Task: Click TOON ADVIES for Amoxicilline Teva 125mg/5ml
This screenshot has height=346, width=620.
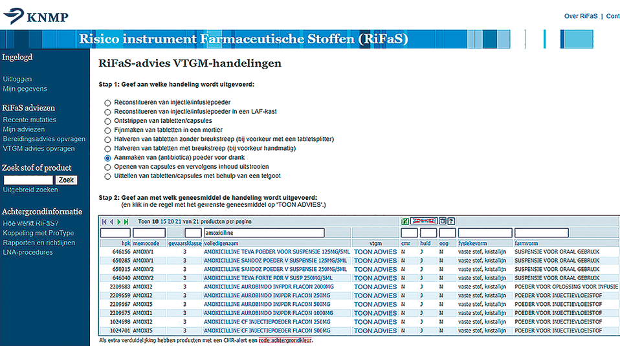Action: [x=375, y=252]
